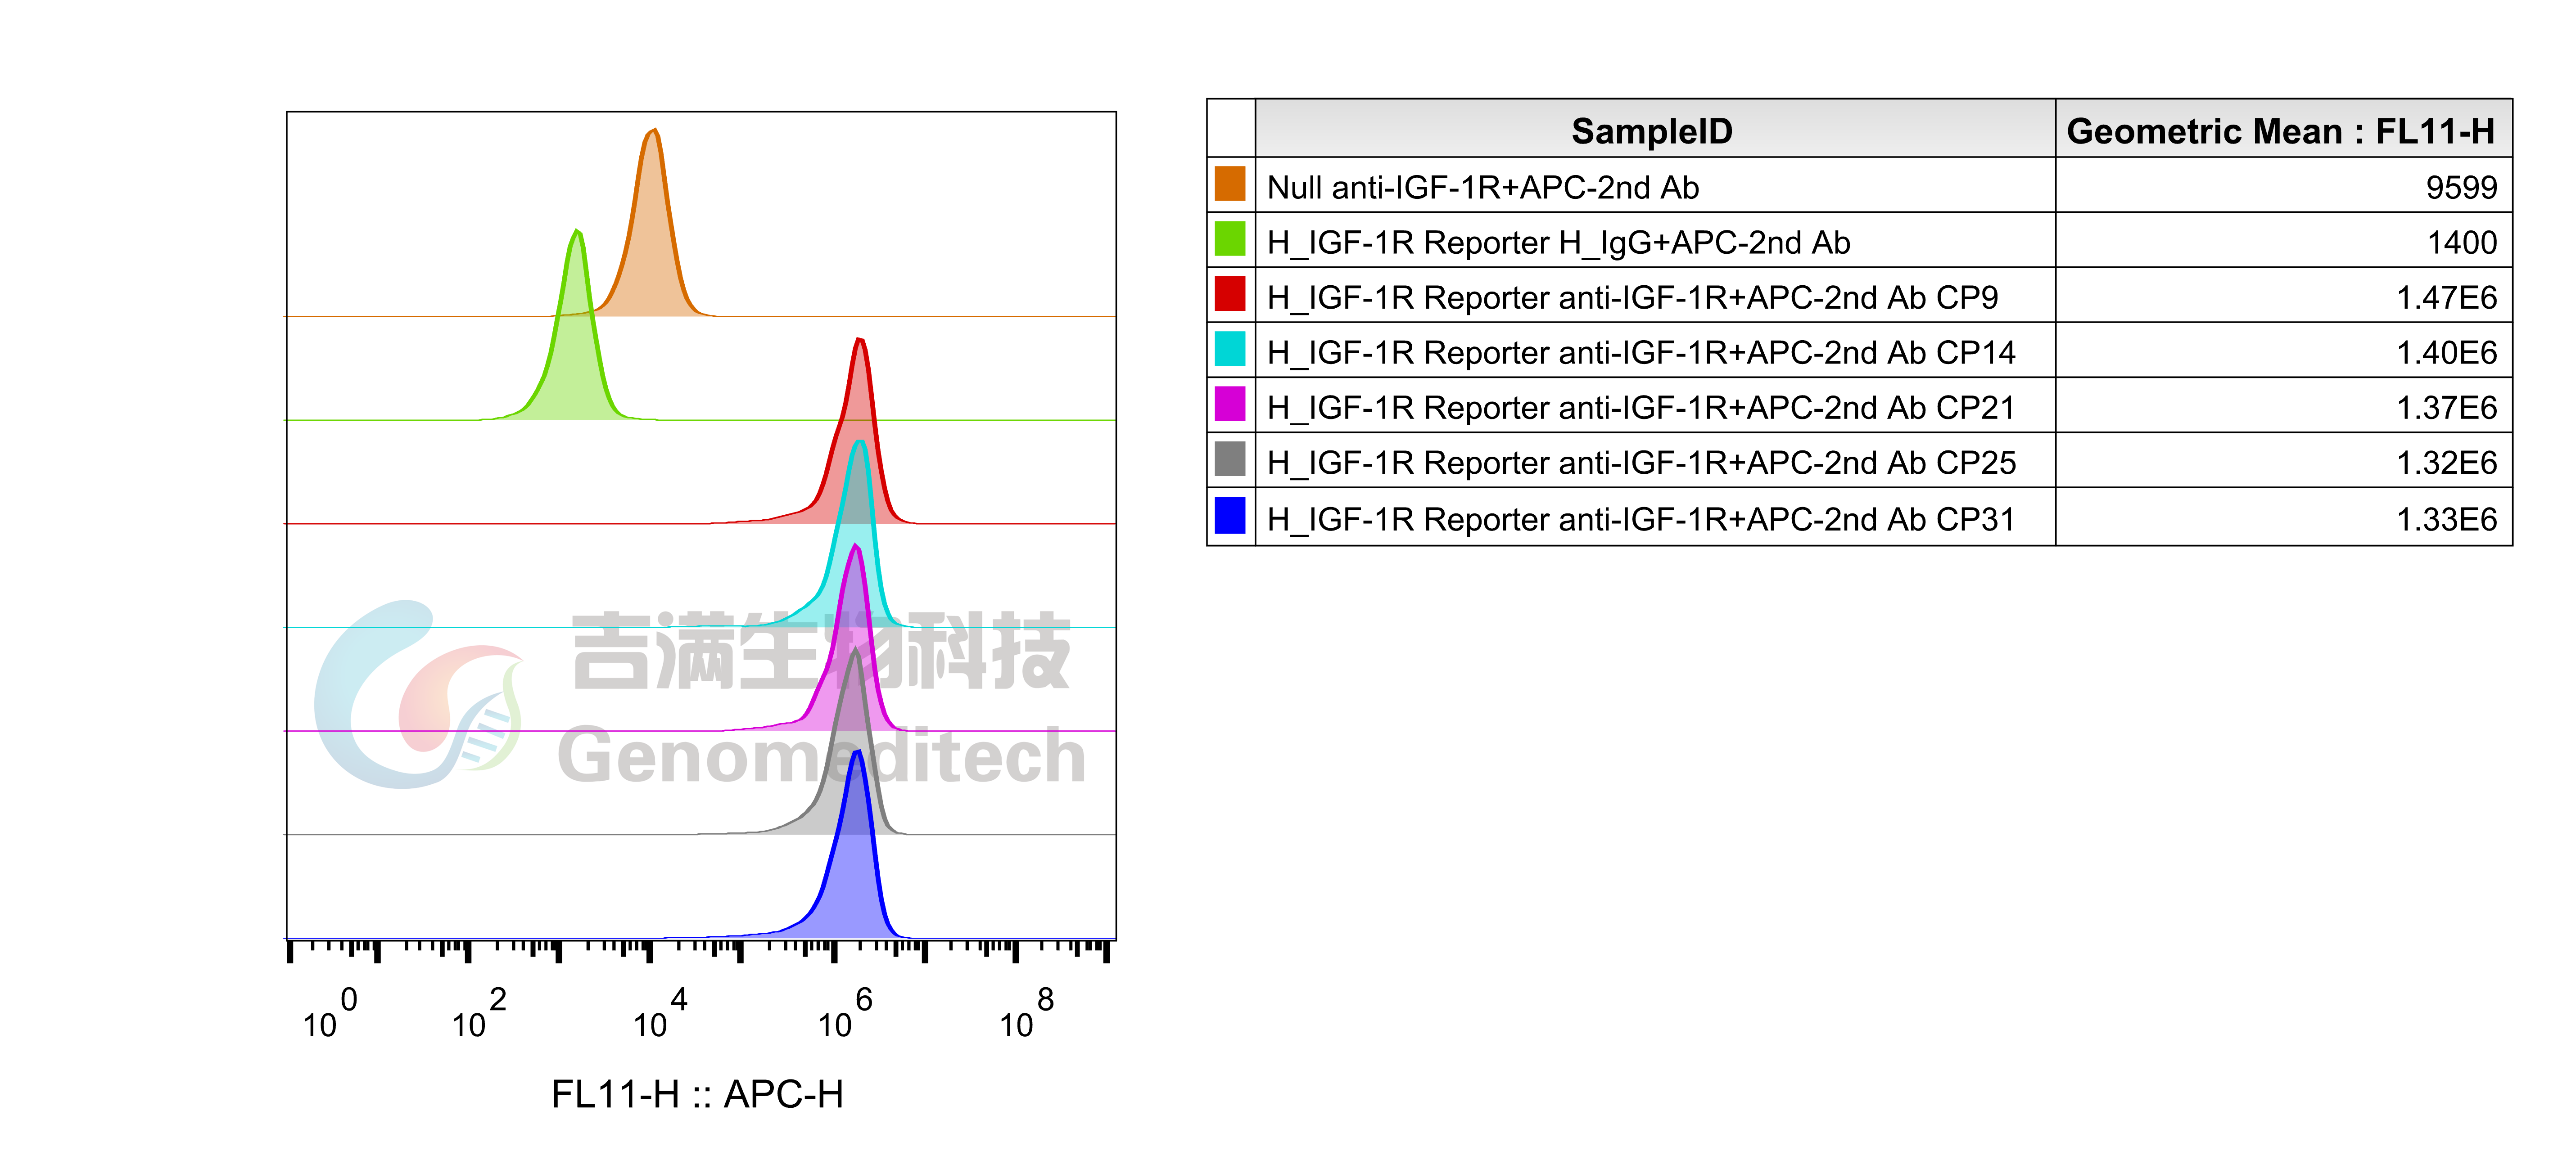2576x1169 pixels.
Task: Click the Geometric Mean : FL11-H header
Action: [x=2281, y=130]
